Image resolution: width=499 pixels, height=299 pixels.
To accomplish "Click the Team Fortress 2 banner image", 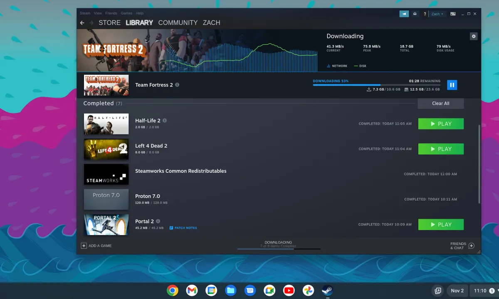I will click(198, 50).
